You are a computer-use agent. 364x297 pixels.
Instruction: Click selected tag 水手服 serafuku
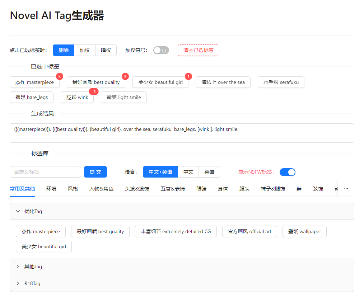[281, 82]
